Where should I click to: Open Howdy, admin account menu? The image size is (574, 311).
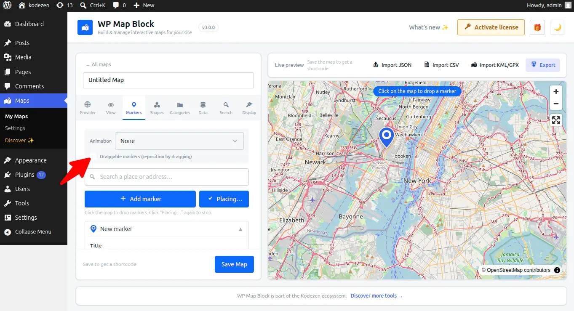point(549,5)
